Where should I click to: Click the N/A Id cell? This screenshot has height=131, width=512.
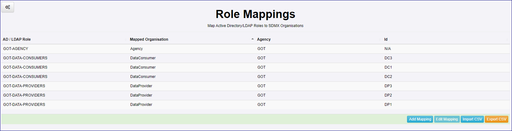[x=388, y=49]
